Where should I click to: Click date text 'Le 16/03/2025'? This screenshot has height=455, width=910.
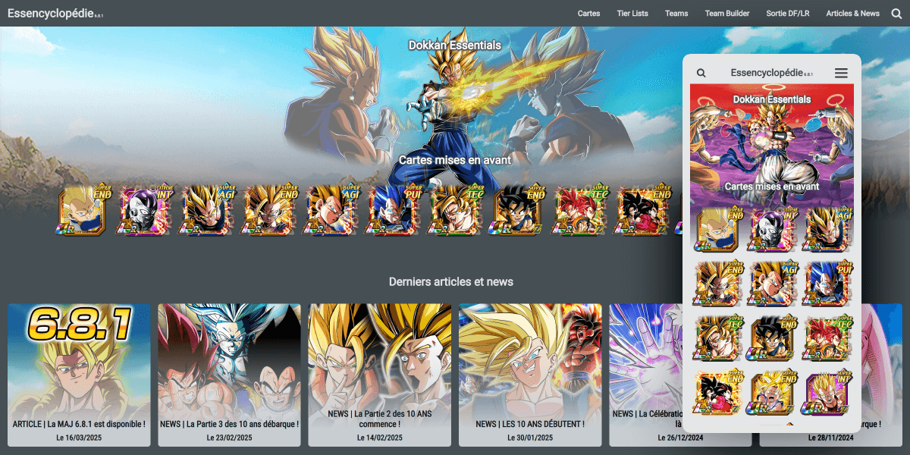point(79,438)
